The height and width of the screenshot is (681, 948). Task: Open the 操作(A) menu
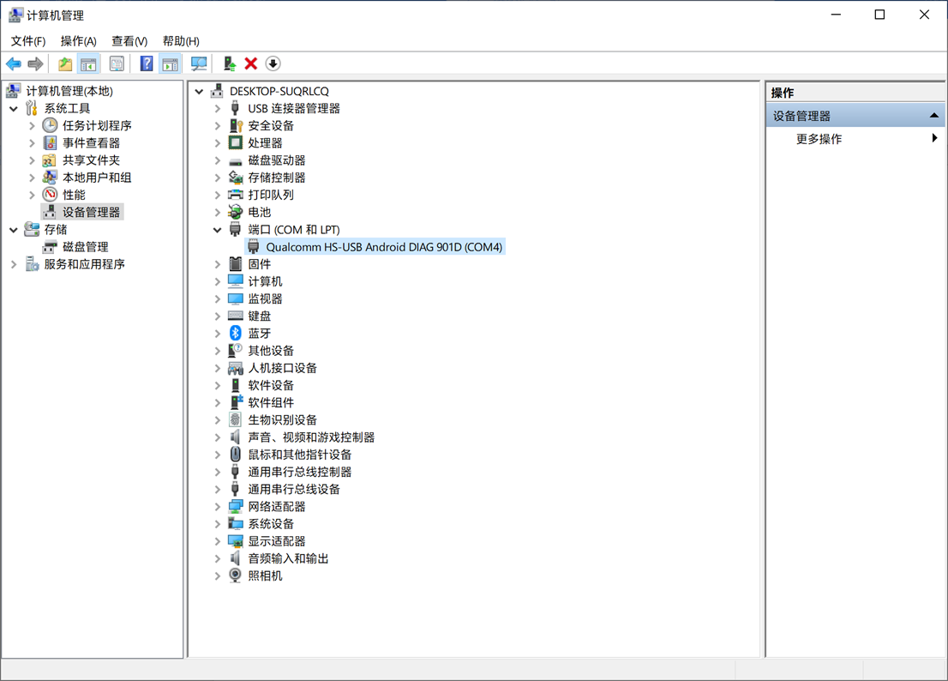pos(79,41)
